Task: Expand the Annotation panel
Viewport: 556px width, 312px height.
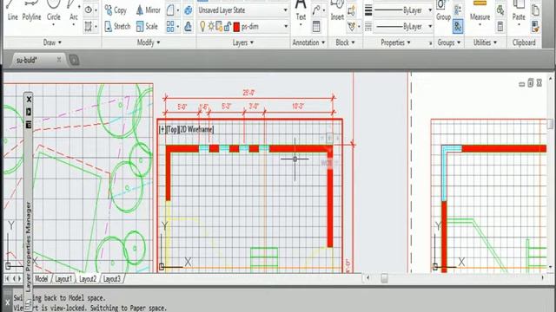Action: click(308, 42)
